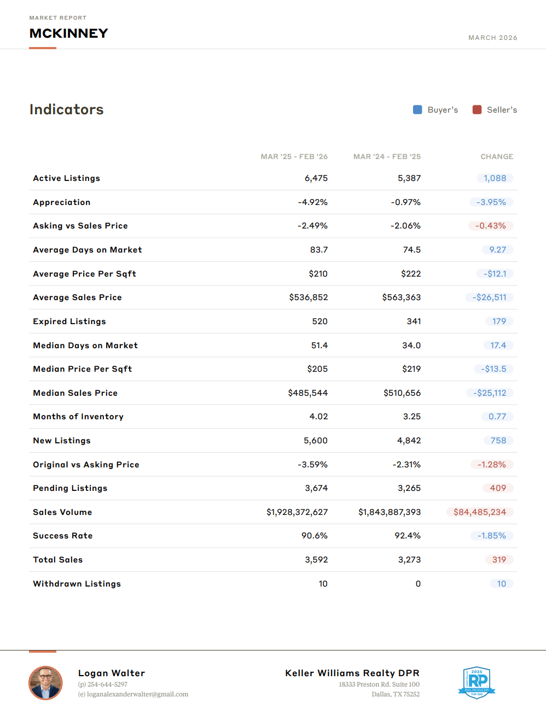Click the Months of Inventory row label
Screen dimensions: 546x715
coord(78,417)
